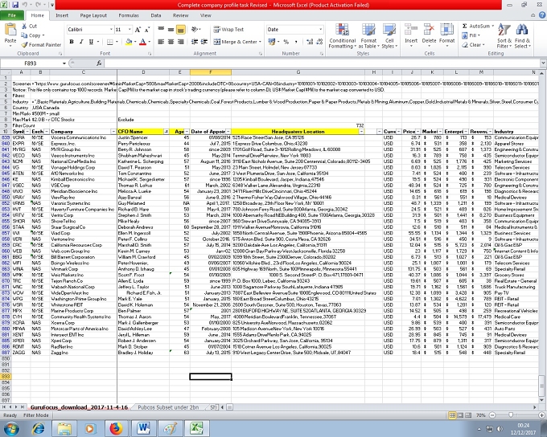Open Headquaters Location filter dropdown
Screen dimensions: 547x437
[361, 132]
